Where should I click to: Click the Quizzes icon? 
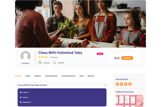coord(21,97)
